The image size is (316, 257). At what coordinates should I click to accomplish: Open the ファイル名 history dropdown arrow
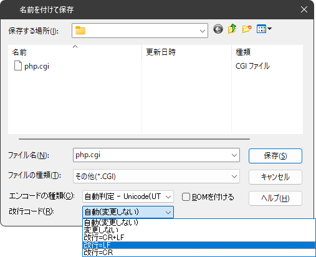pyautogui.click(x=234, y=155)
